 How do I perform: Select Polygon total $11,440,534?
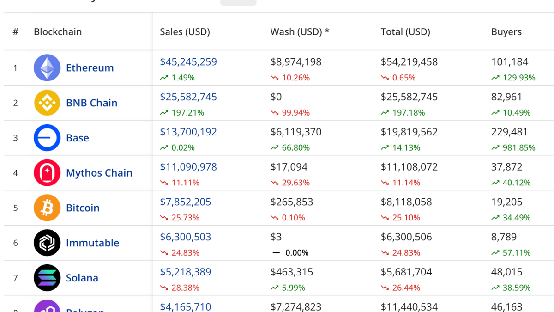point(409,306)
